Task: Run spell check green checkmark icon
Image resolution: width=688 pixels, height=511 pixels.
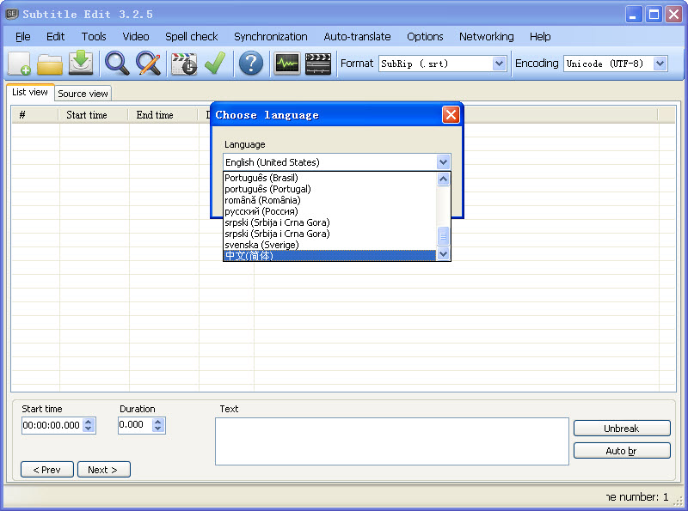Action: tap(215, 63)
